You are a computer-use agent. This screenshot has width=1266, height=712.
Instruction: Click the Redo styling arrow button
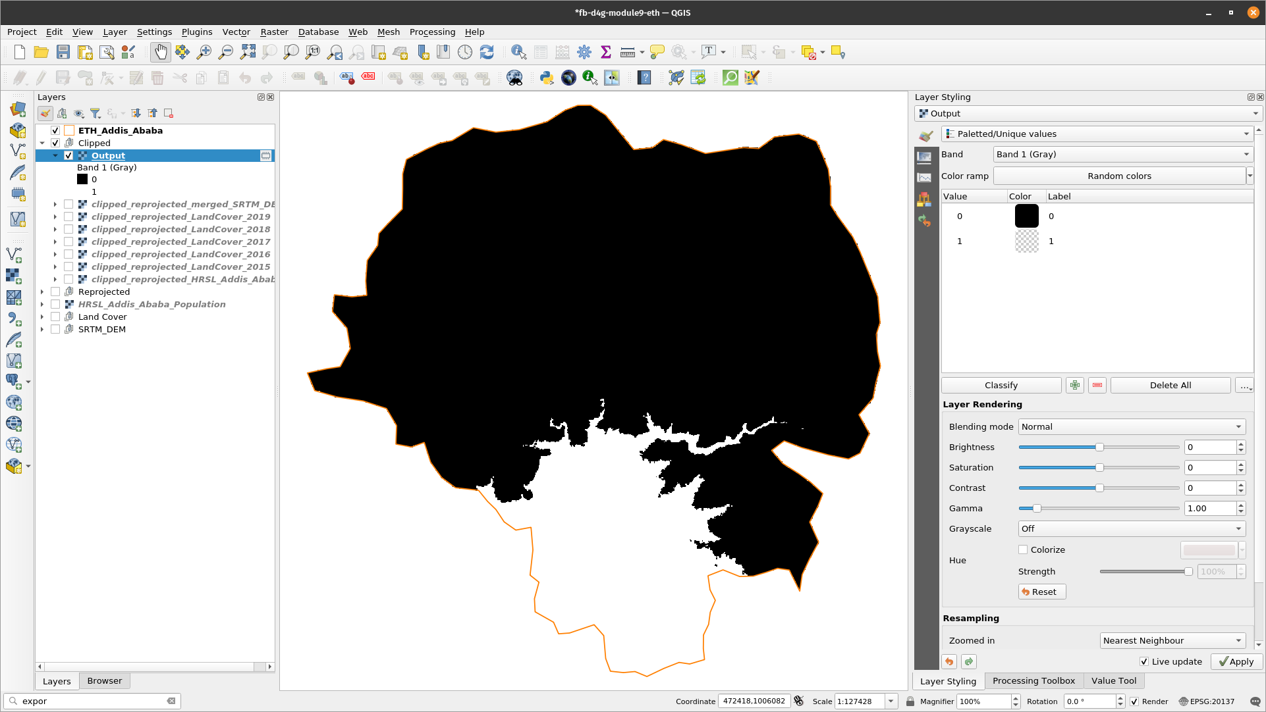coord(969,662)
